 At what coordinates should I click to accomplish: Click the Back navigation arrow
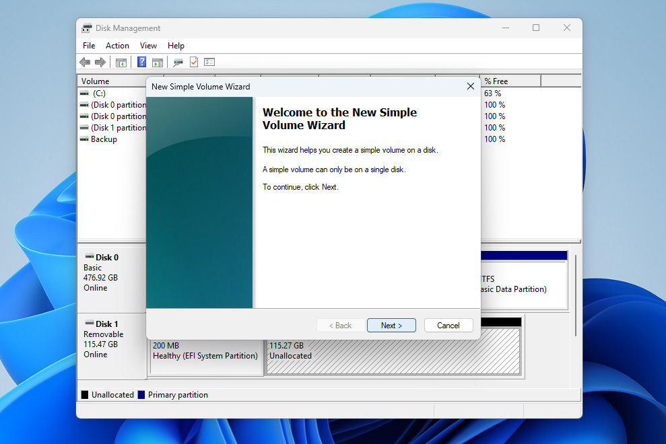84,62
